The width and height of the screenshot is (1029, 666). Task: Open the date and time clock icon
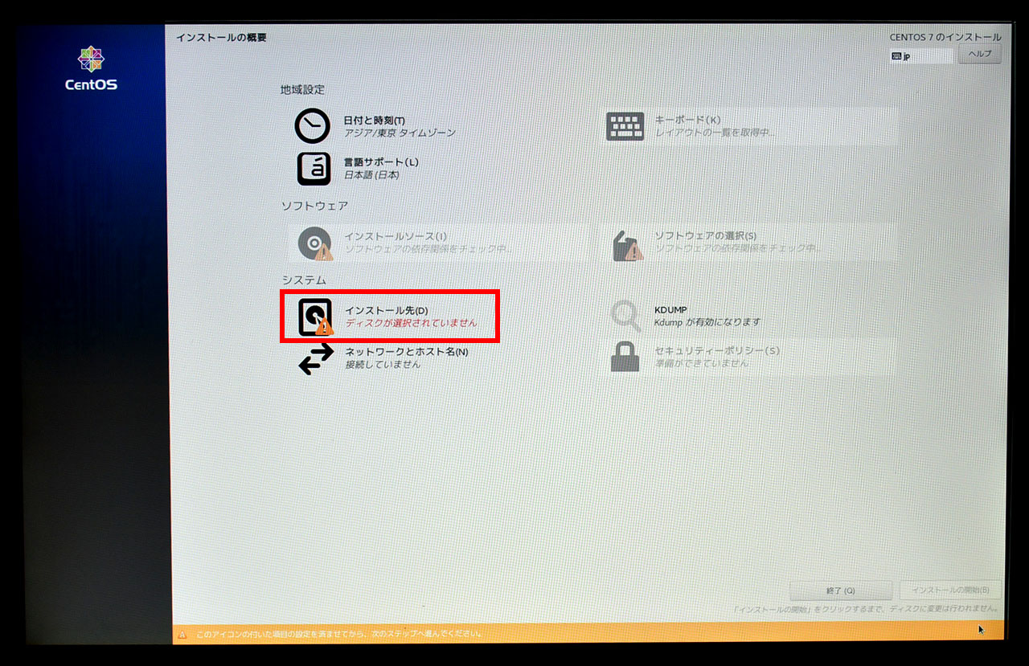[312, 126]
